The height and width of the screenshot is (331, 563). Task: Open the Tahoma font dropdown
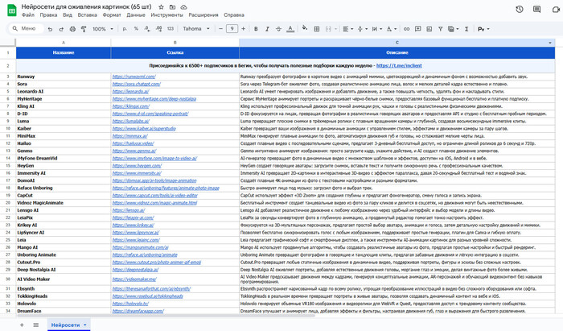pos(195,28)
